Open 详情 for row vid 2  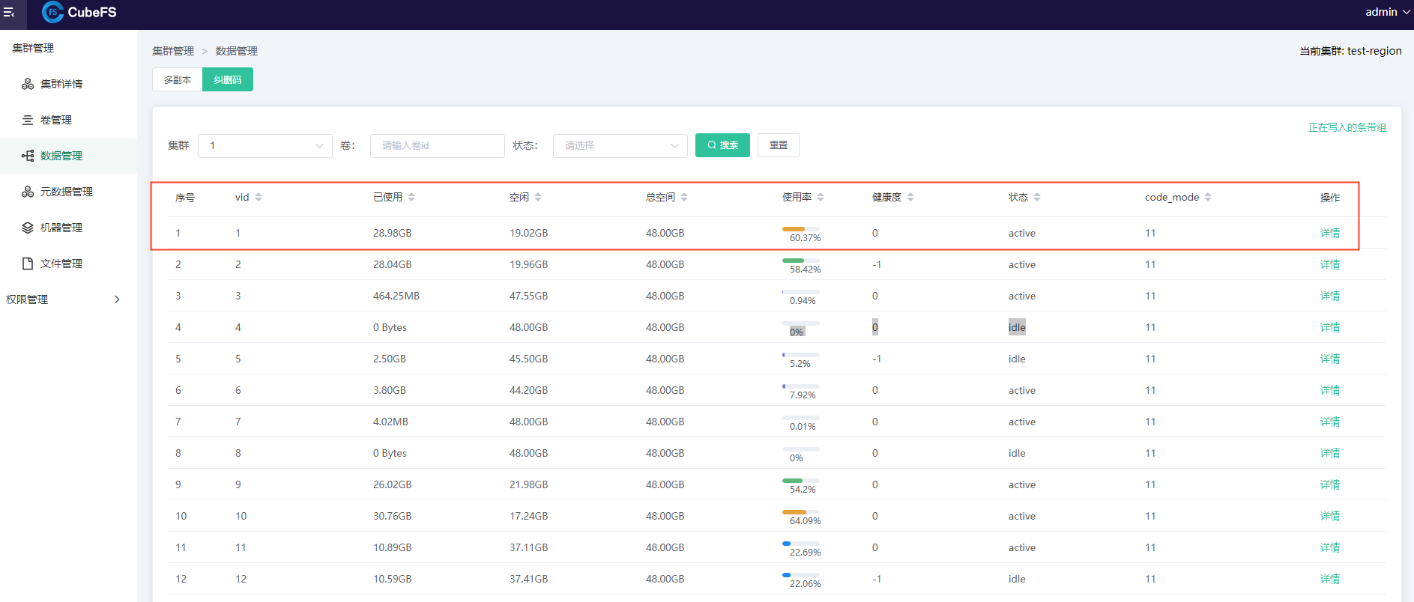1330,264
